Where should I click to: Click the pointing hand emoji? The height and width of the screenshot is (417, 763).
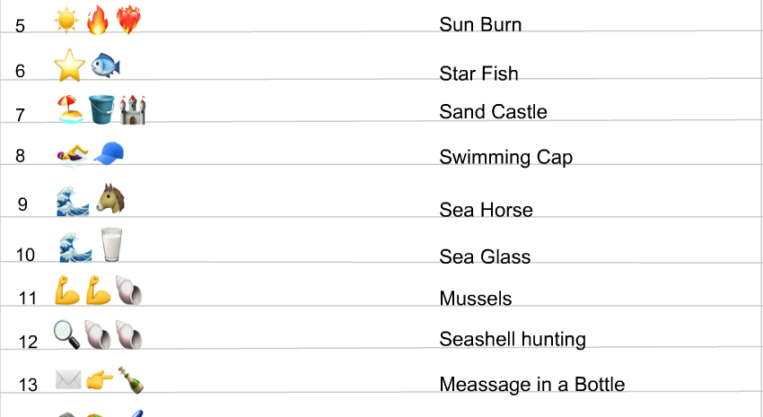[100, 380]
